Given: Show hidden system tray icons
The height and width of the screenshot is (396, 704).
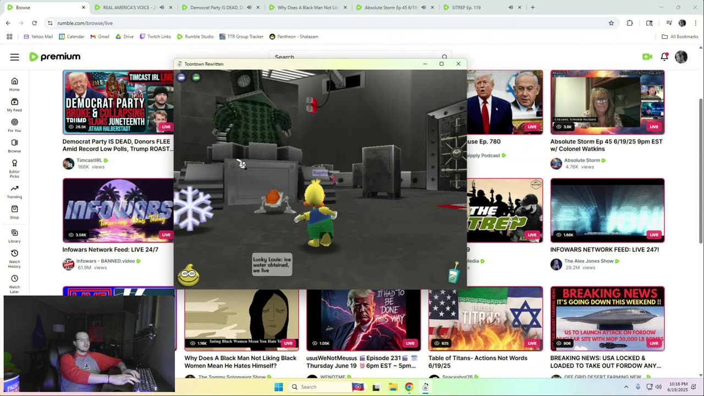Looking at the screenshot, I should pos(626,387).
